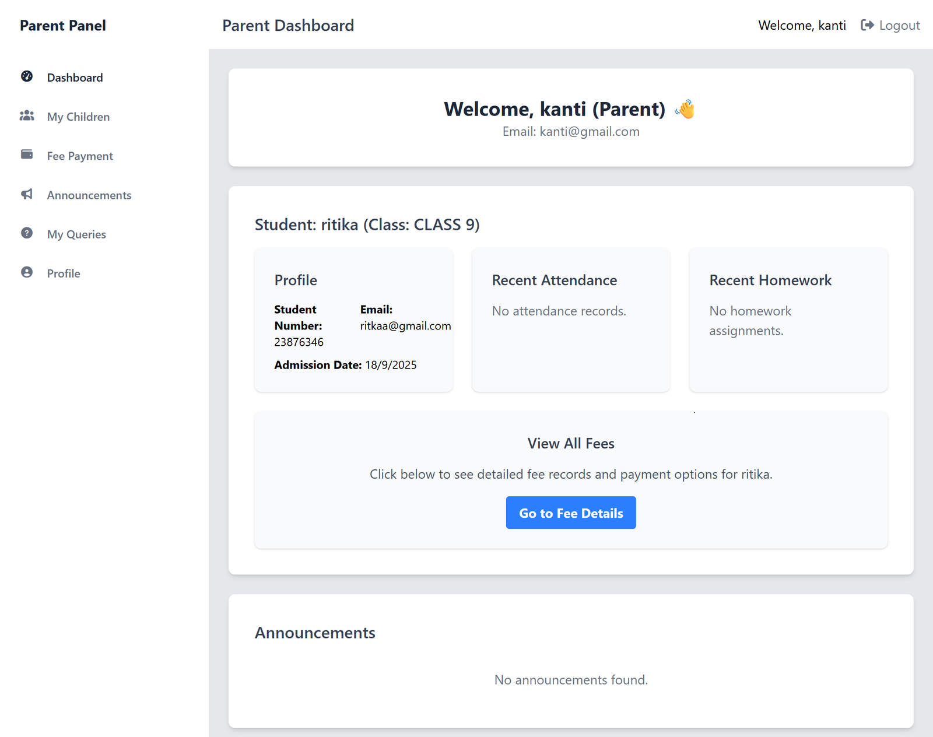The image size is (933, 737).
Task: Navigate to My Queries
Action: pos(76,234)
